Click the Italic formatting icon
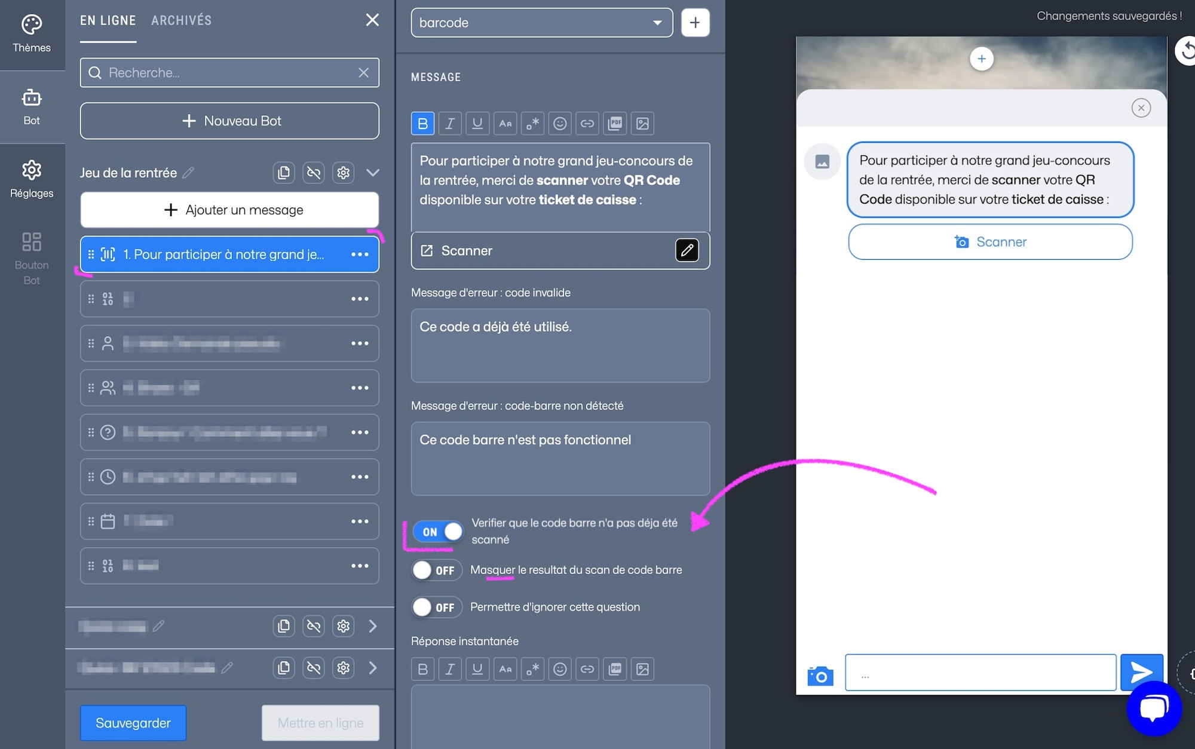 (x=449, y=122)
